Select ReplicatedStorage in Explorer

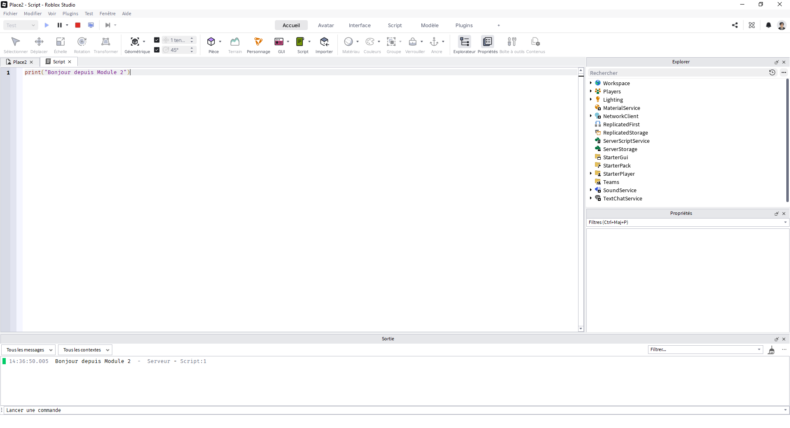[625, 133]
